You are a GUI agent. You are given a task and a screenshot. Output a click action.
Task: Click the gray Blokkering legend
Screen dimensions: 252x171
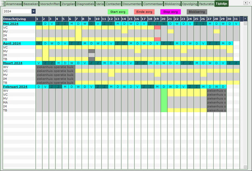pyautogui.click(x=197, y=12)
